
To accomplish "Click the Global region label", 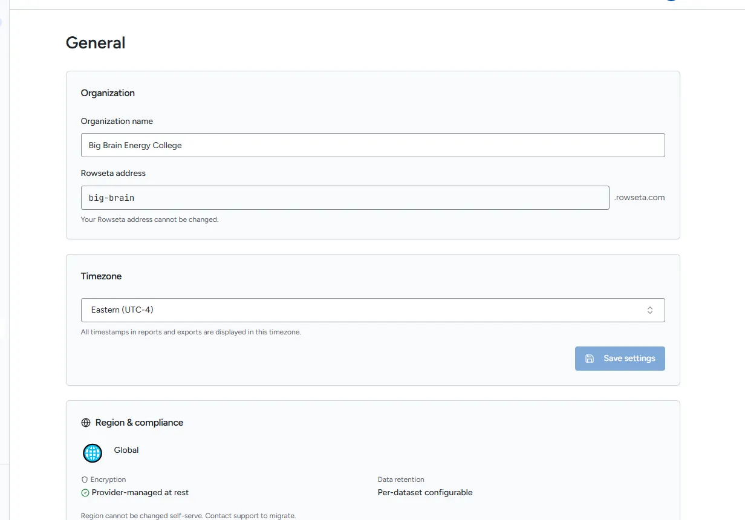I will [x=126, y=450].
